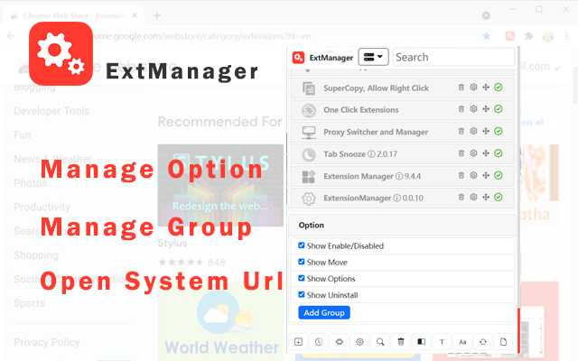Open Chrome profile avatar in toolbar

click(548, 36)
